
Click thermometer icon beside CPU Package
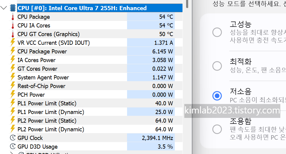coord(13,17)
